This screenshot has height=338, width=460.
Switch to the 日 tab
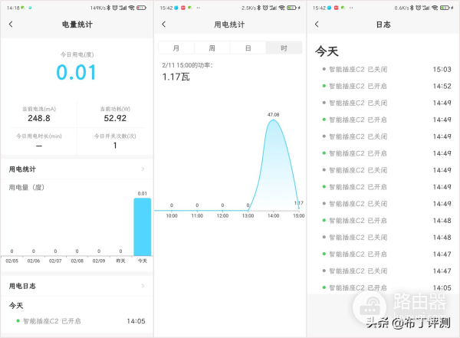coord(248,48)
